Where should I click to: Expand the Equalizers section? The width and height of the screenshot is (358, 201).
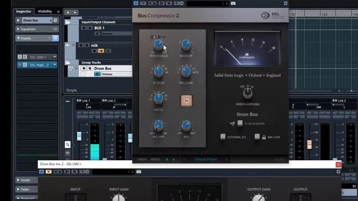18,29
